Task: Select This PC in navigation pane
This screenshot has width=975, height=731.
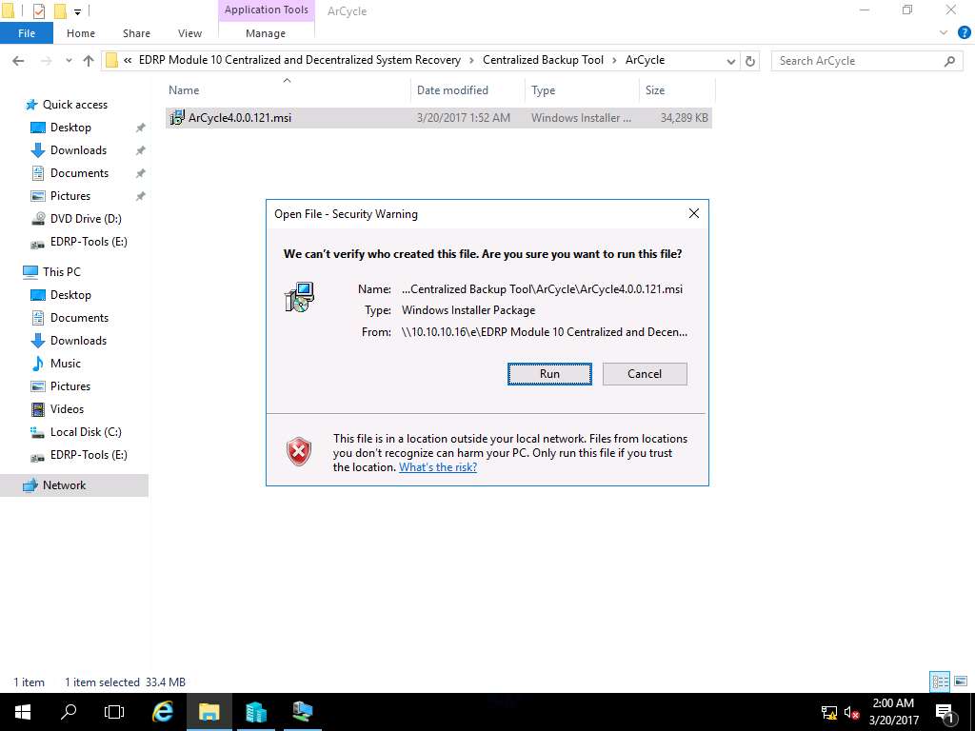Action: pos(61,271)
